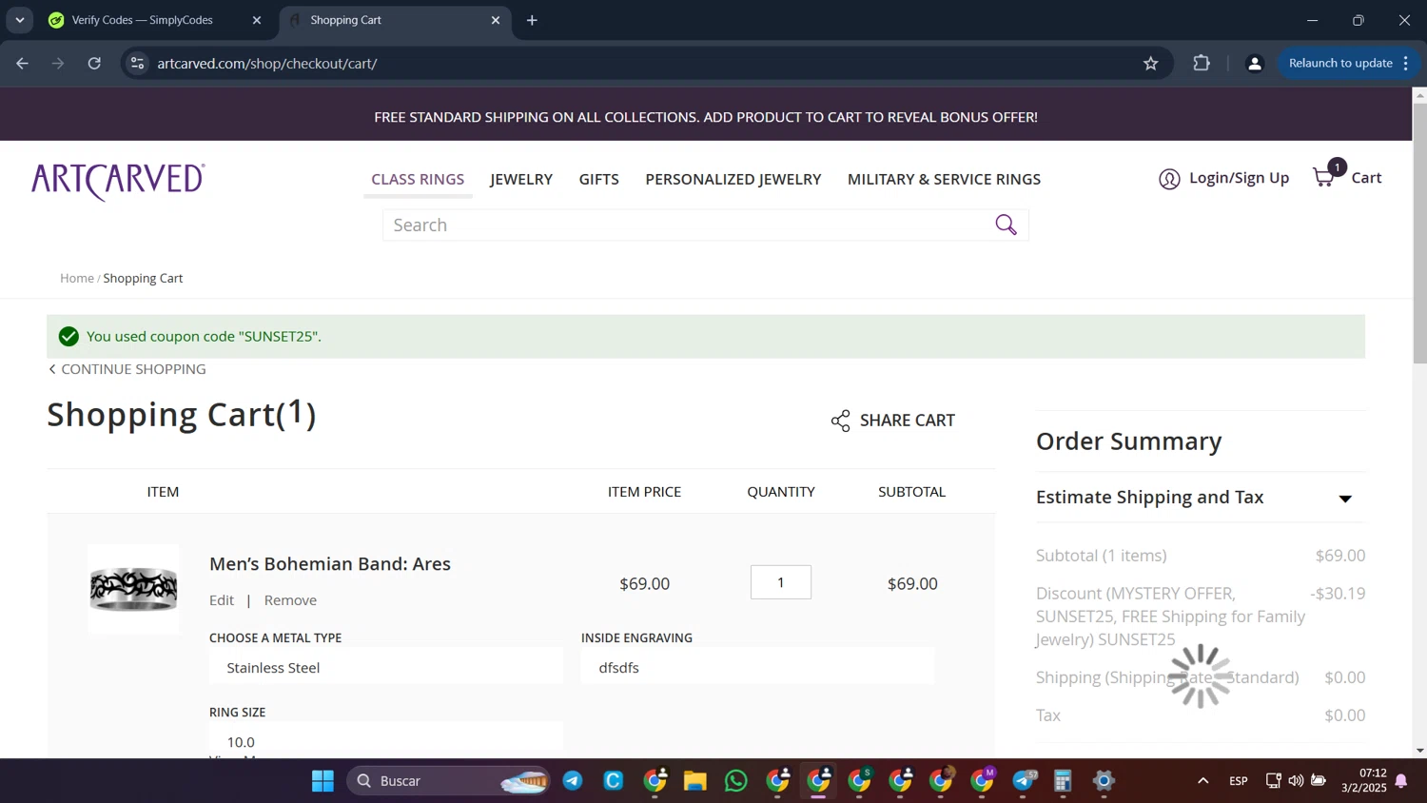Remove the Men's Bohemian Band from cart
Viewport: 1427px width, 803px height.
(x=290, y=600)
